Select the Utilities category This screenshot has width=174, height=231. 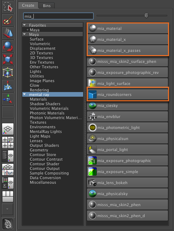coord(37,76)
